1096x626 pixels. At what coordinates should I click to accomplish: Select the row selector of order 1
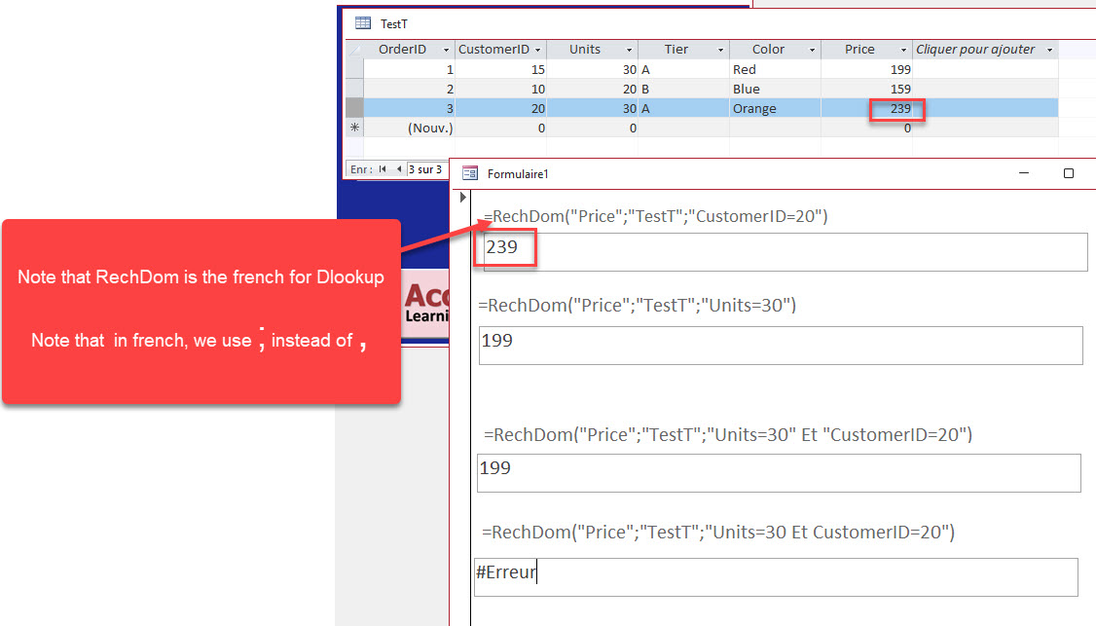[x=354, y=69]
